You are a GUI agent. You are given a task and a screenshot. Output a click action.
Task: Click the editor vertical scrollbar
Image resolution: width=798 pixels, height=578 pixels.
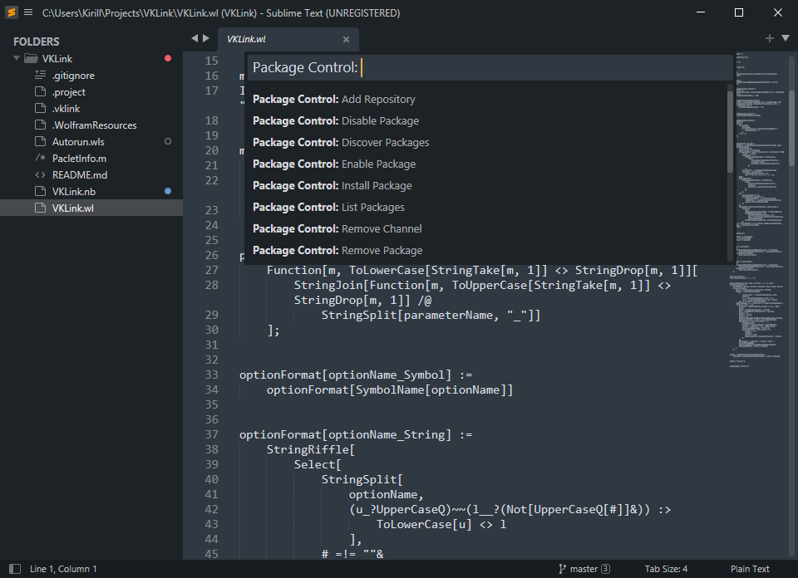(x=792, y=128)
